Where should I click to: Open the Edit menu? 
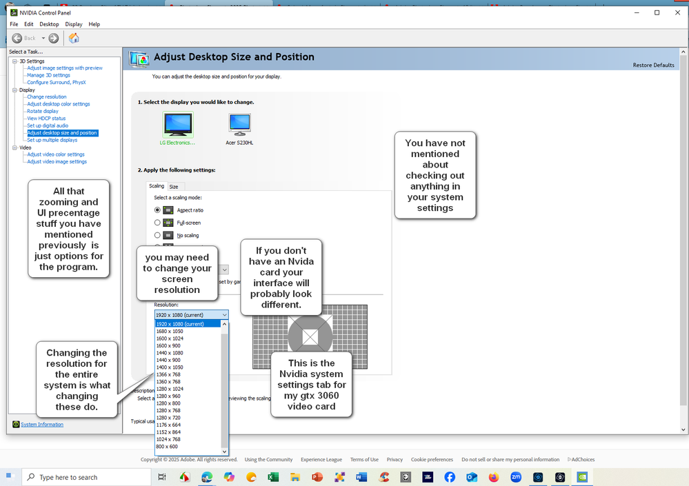pos(28,24)
